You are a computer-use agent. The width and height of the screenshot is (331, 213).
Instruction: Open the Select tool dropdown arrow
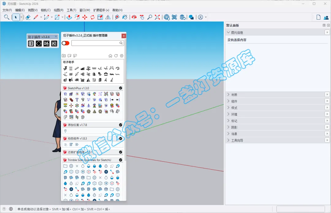pos(21,17)
